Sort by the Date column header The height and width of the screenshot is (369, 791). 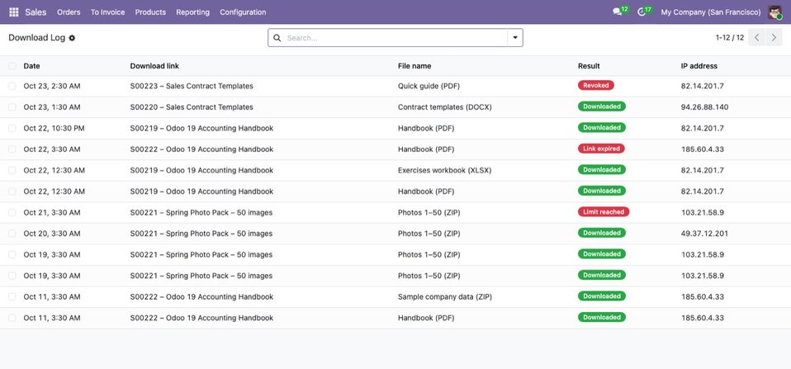[x=31, y=66]
